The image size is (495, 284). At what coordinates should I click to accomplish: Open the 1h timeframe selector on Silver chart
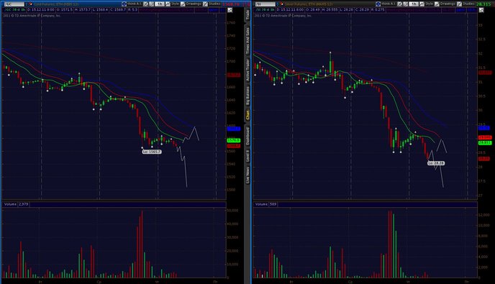point(414,4)
